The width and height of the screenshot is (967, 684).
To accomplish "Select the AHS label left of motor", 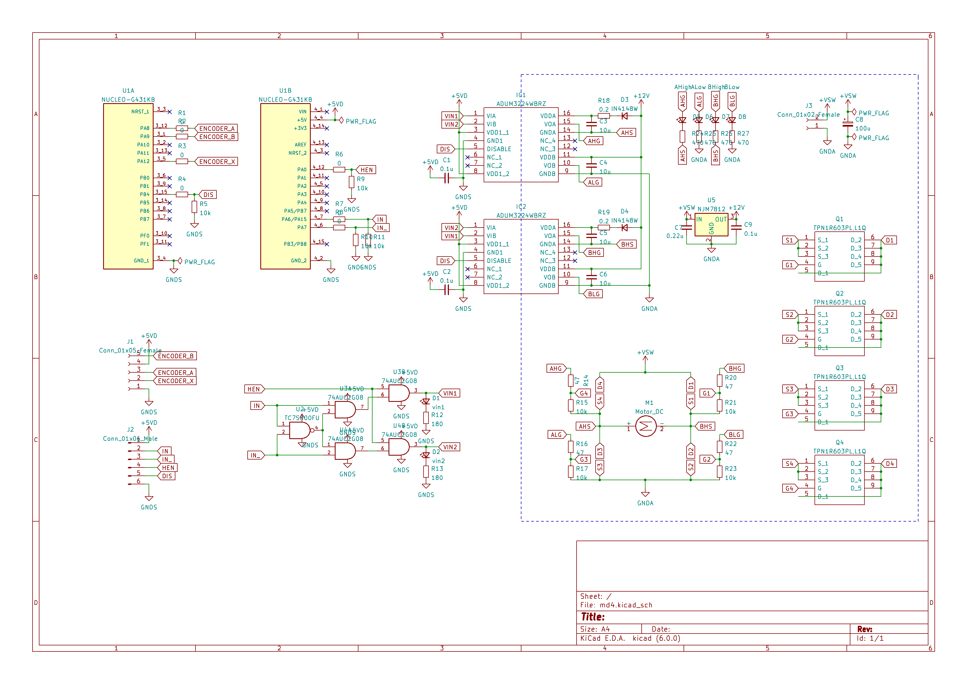I will point(585,427).
